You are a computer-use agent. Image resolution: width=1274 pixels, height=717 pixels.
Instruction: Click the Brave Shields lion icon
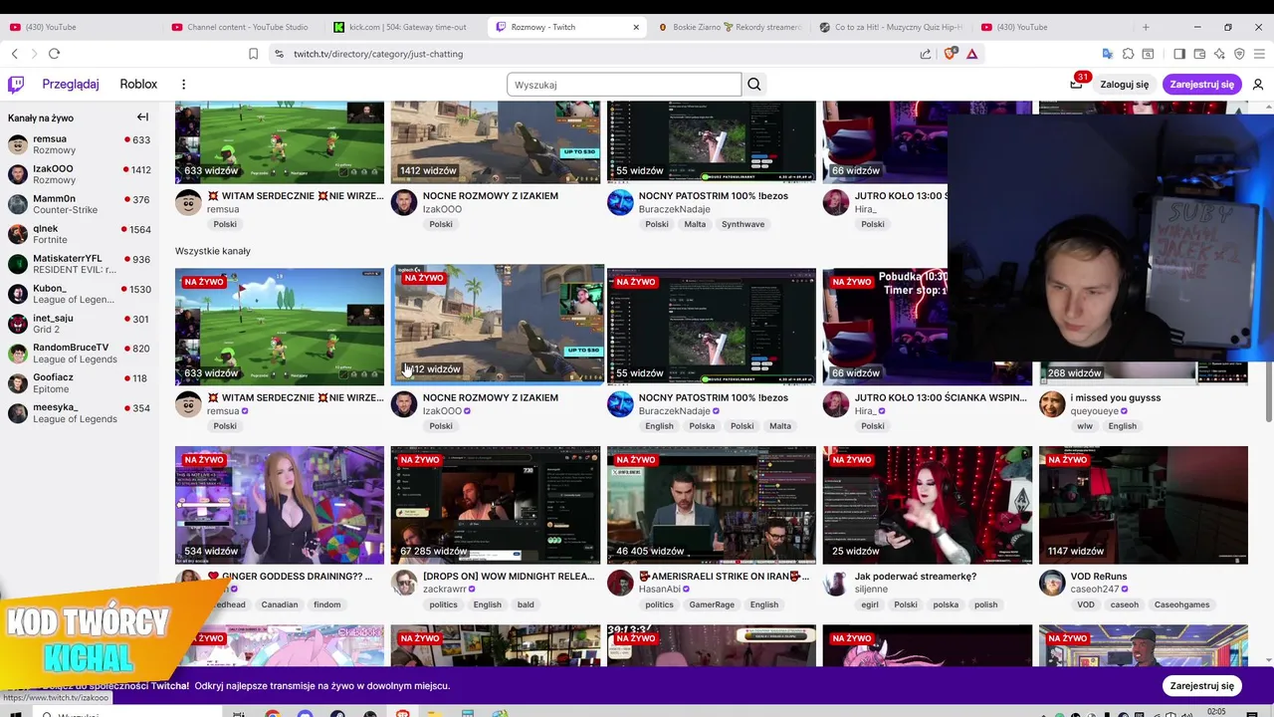[x=950, y=54]
